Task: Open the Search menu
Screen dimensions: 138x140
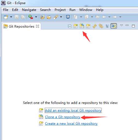Action: coord(45,10)
